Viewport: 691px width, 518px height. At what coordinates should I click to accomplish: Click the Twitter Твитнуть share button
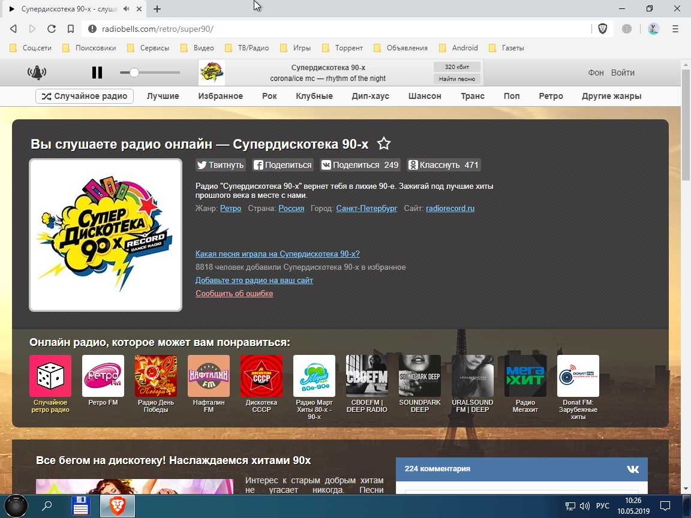coord(220,165)
